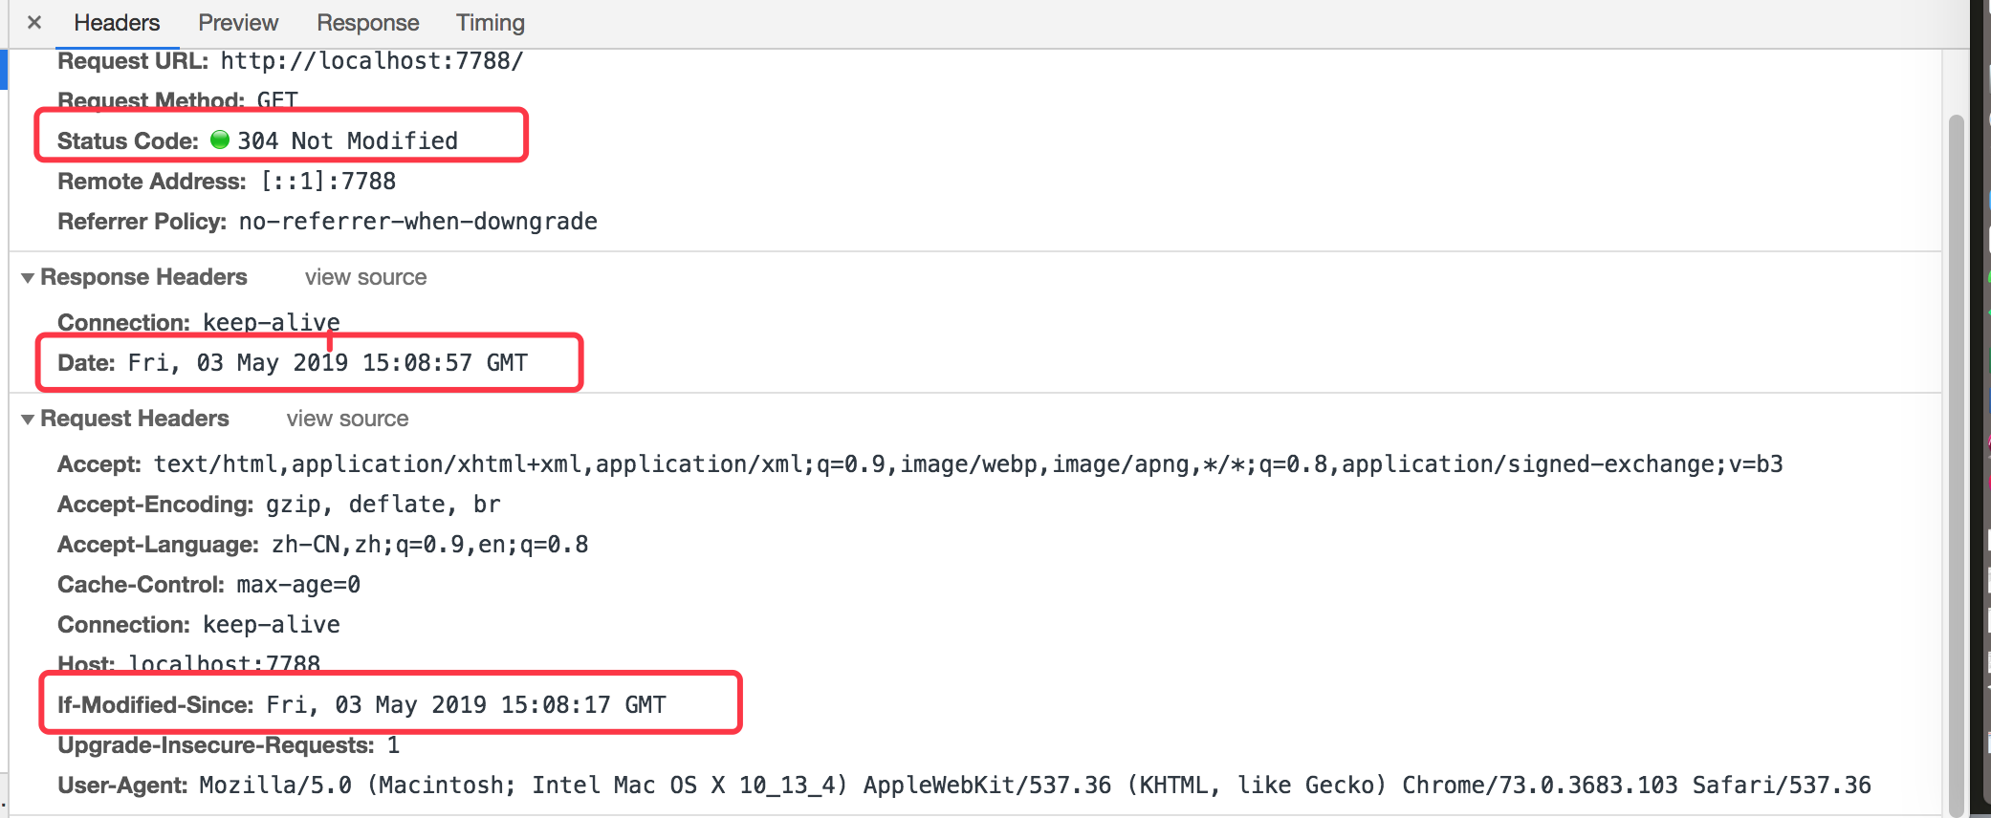This screenshot has width=1991, height=818.
Task: Switch to the Response tab
Action: point(368,22)
